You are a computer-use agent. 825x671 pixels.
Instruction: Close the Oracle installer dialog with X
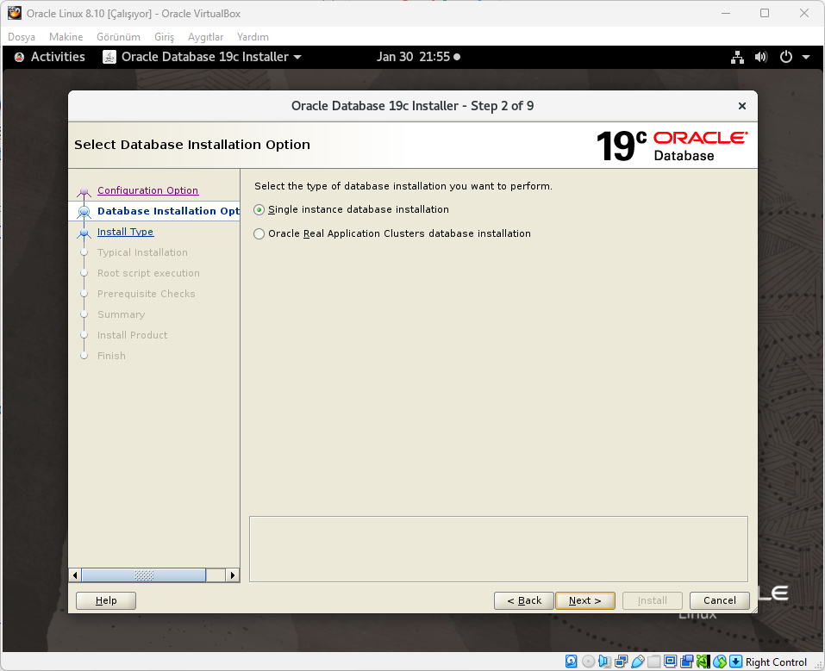click(x=742, y=106)
